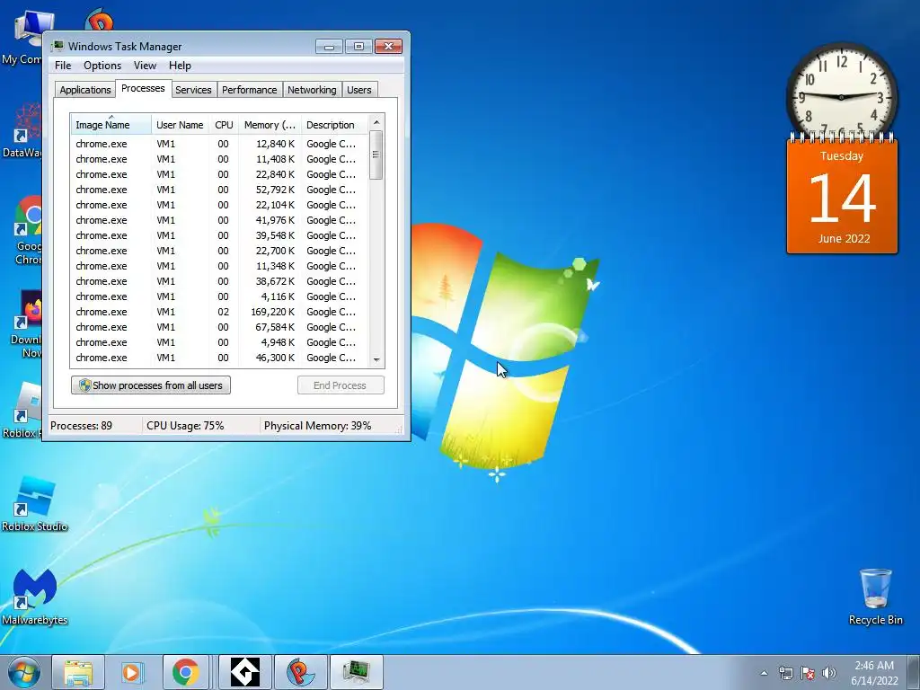
Task: Click the Processes: 89 status text
Action: point(81,426)
